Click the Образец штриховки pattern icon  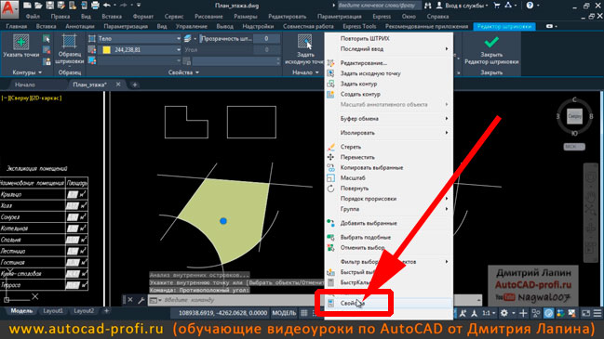pyautogui.click(x=70, y=41)
